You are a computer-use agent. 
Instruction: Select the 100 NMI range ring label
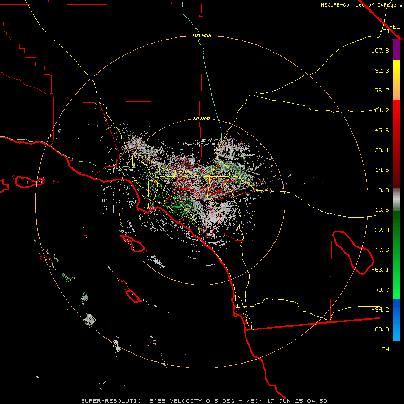point(202,35)
